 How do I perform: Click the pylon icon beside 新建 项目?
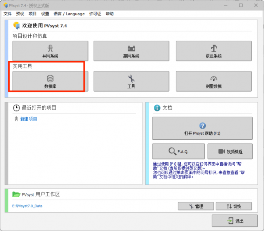tap(16, 119)
